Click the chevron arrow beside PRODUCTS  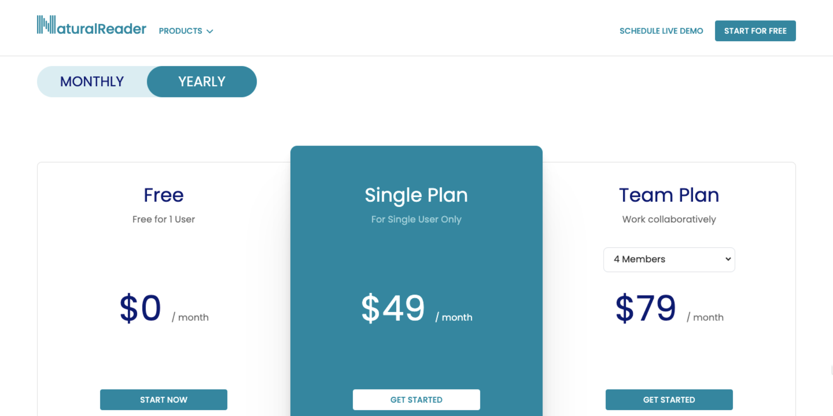[x=210, y=31]
